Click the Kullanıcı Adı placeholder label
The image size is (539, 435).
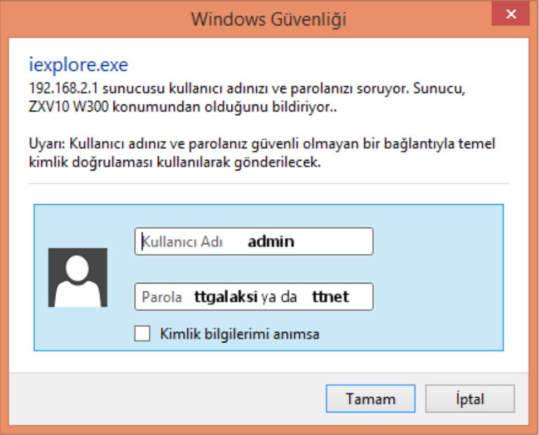182,241
